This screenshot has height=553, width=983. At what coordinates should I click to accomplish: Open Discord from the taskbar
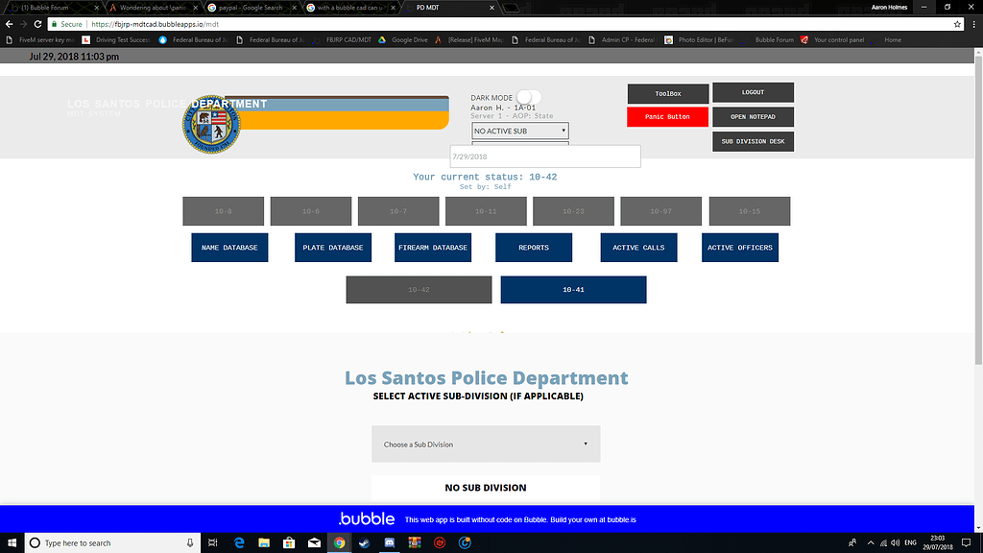389,542
